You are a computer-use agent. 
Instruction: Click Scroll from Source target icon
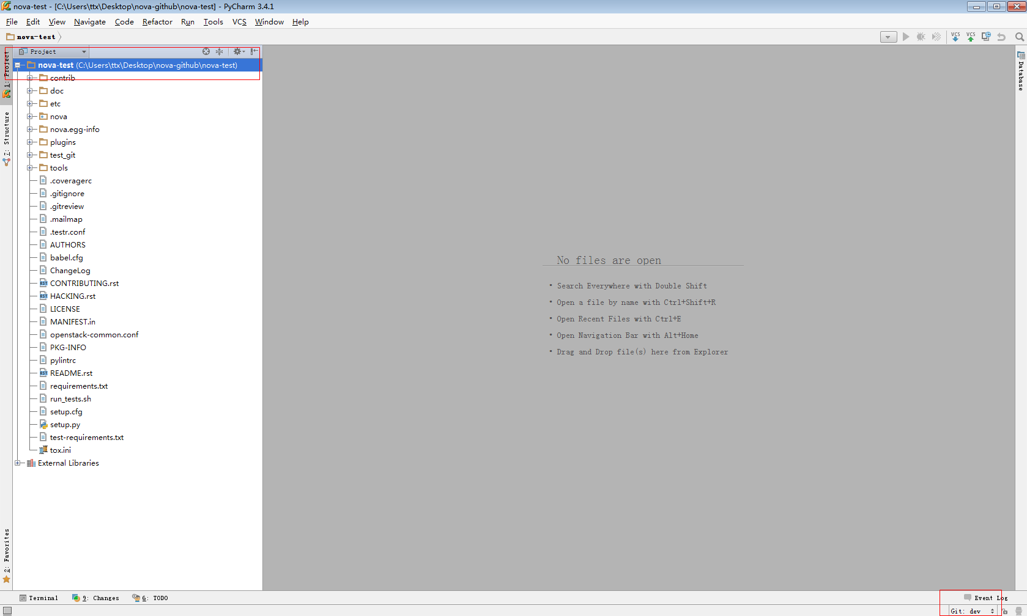[206, 51]
